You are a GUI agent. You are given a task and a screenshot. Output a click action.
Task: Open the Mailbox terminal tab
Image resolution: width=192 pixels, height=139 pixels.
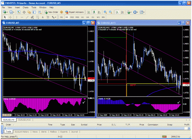click(x=53, y=132)
